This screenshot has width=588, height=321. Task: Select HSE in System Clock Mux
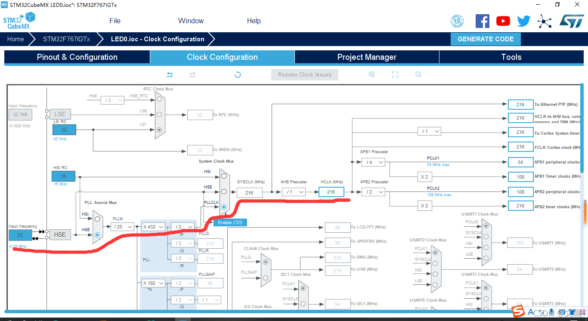[224, 192]
